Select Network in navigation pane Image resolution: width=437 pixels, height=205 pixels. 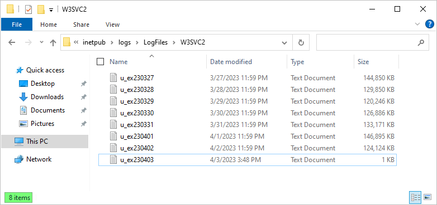[39, 159]
